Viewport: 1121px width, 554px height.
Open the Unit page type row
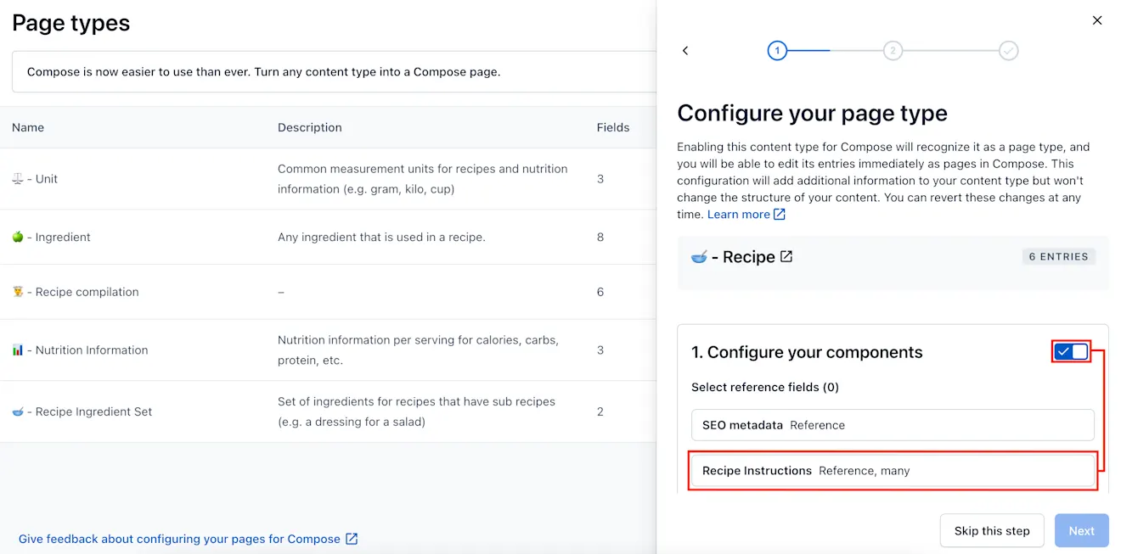click(328, 179)
